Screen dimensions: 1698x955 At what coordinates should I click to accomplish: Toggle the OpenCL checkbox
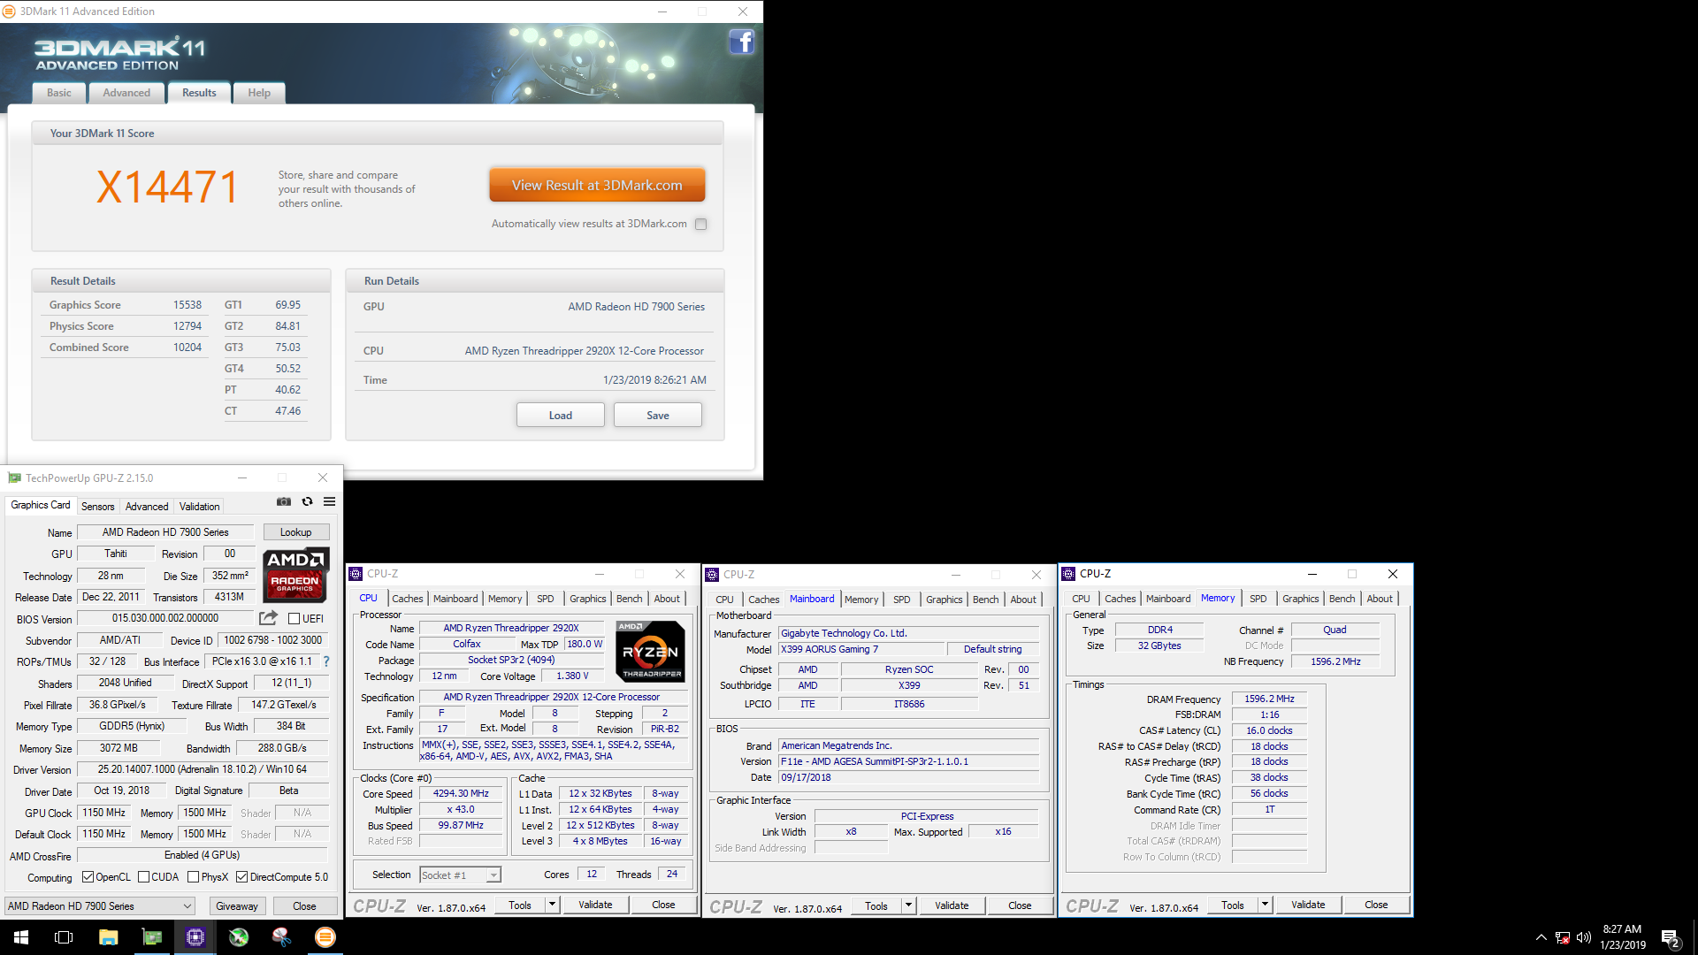pyautogui.click(x=88, y=877)
